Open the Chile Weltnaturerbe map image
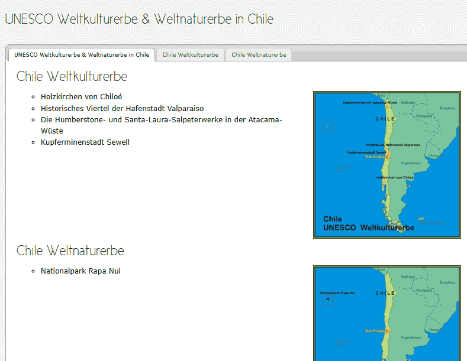 click(x=387, y=313)
